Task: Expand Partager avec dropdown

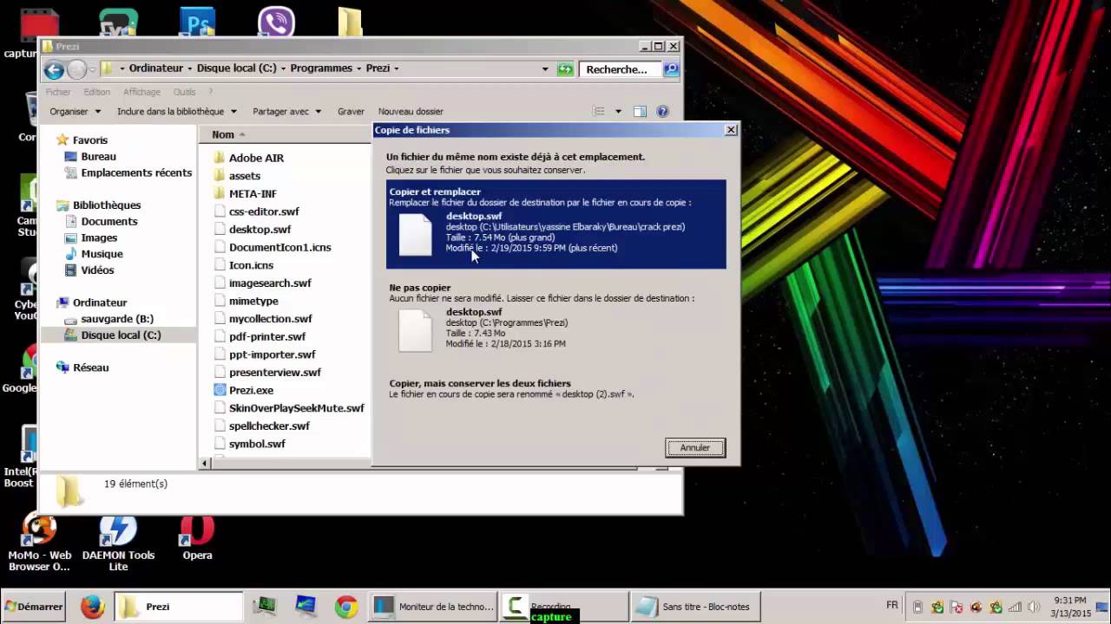Action: (287, 112)
